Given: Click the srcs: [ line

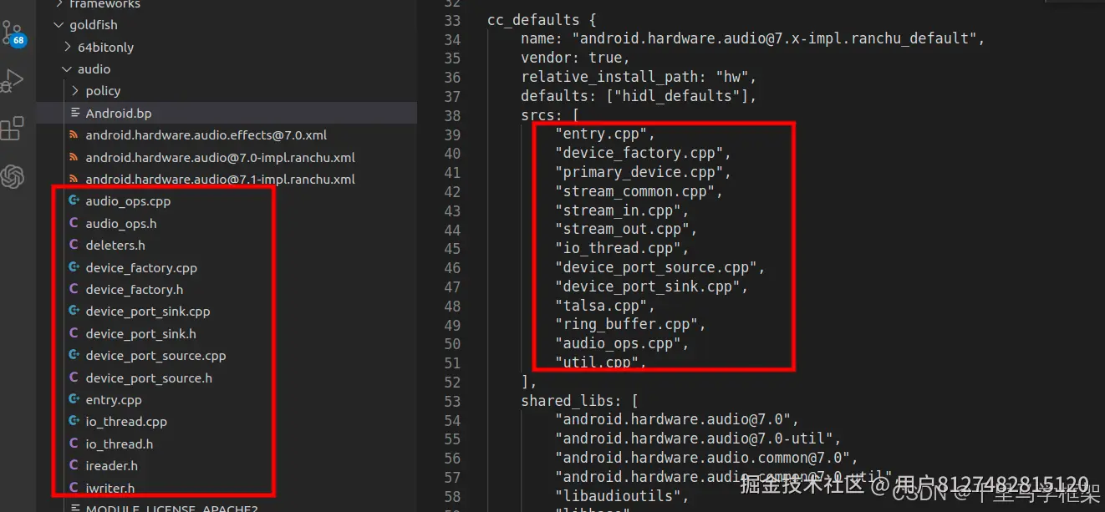Looking at the screenshot, I should tap(550, 115).
